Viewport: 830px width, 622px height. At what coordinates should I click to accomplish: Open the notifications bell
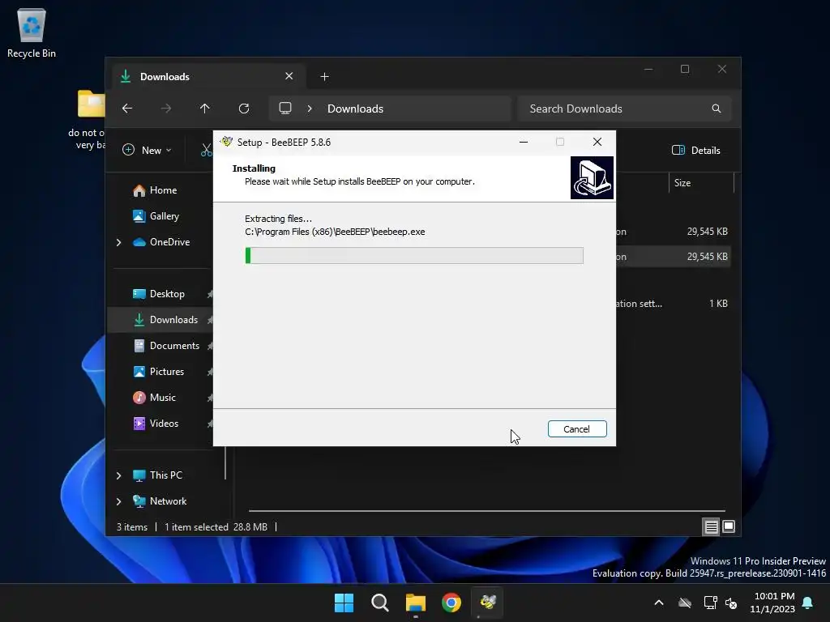point(808,603)
